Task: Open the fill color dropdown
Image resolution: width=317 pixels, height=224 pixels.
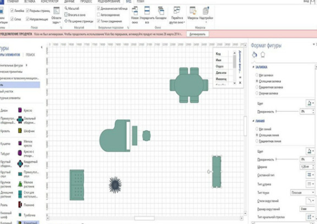Action: 310,103
